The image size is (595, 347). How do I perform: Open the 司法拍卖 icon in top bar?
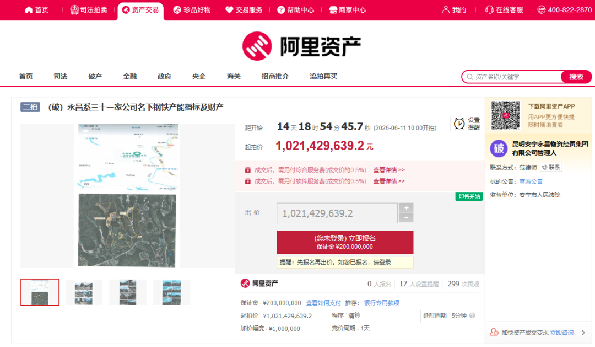pos(74,10)
